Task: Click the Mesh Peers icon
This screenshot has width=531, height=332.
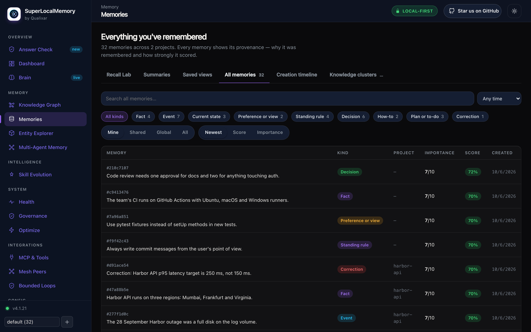Action: [x=12, y=272]
